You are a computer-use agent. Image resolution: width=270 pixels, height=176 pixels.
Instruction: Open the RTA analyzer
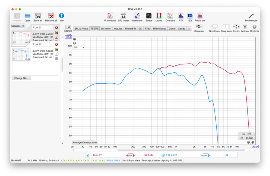point(181,17)
